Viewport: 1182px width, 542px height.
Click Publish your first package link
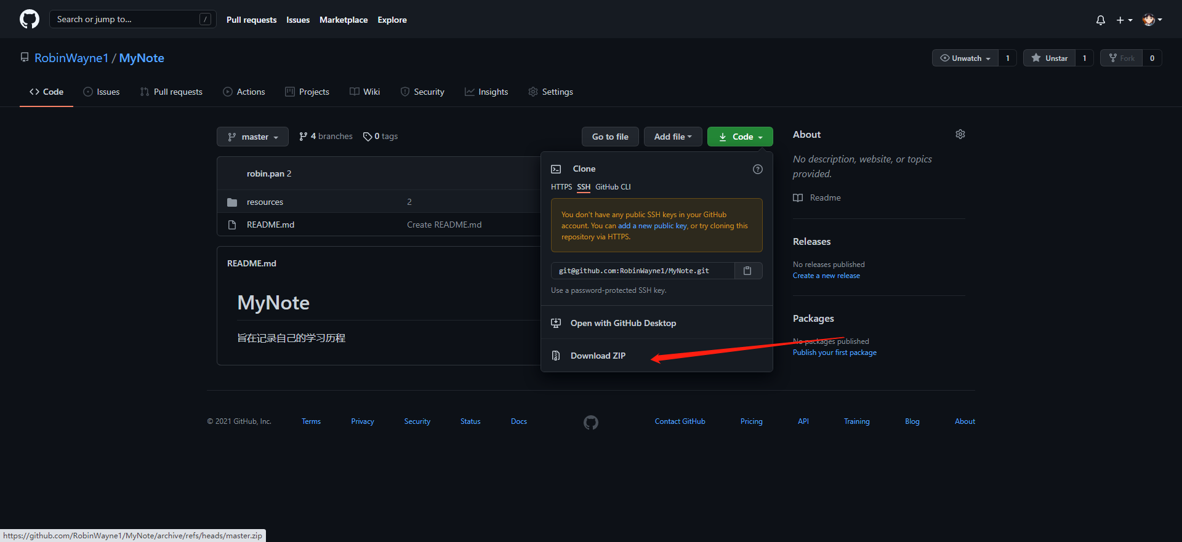point(835,353)
